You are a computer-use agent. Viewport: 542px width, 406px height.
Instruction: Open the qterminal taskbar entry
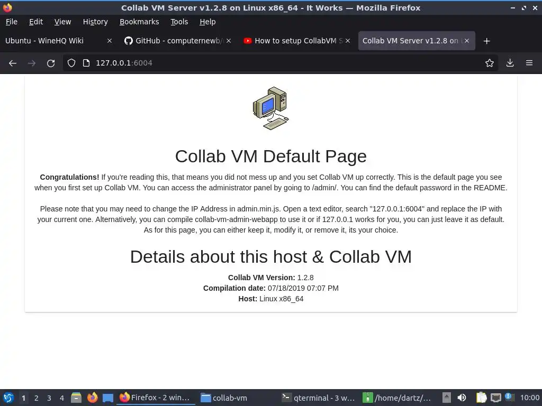318,398
